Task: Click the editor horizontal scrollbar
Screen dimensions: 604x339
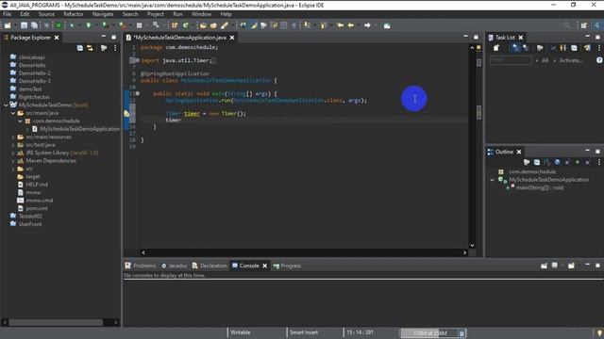Action: tap(304, 252)
